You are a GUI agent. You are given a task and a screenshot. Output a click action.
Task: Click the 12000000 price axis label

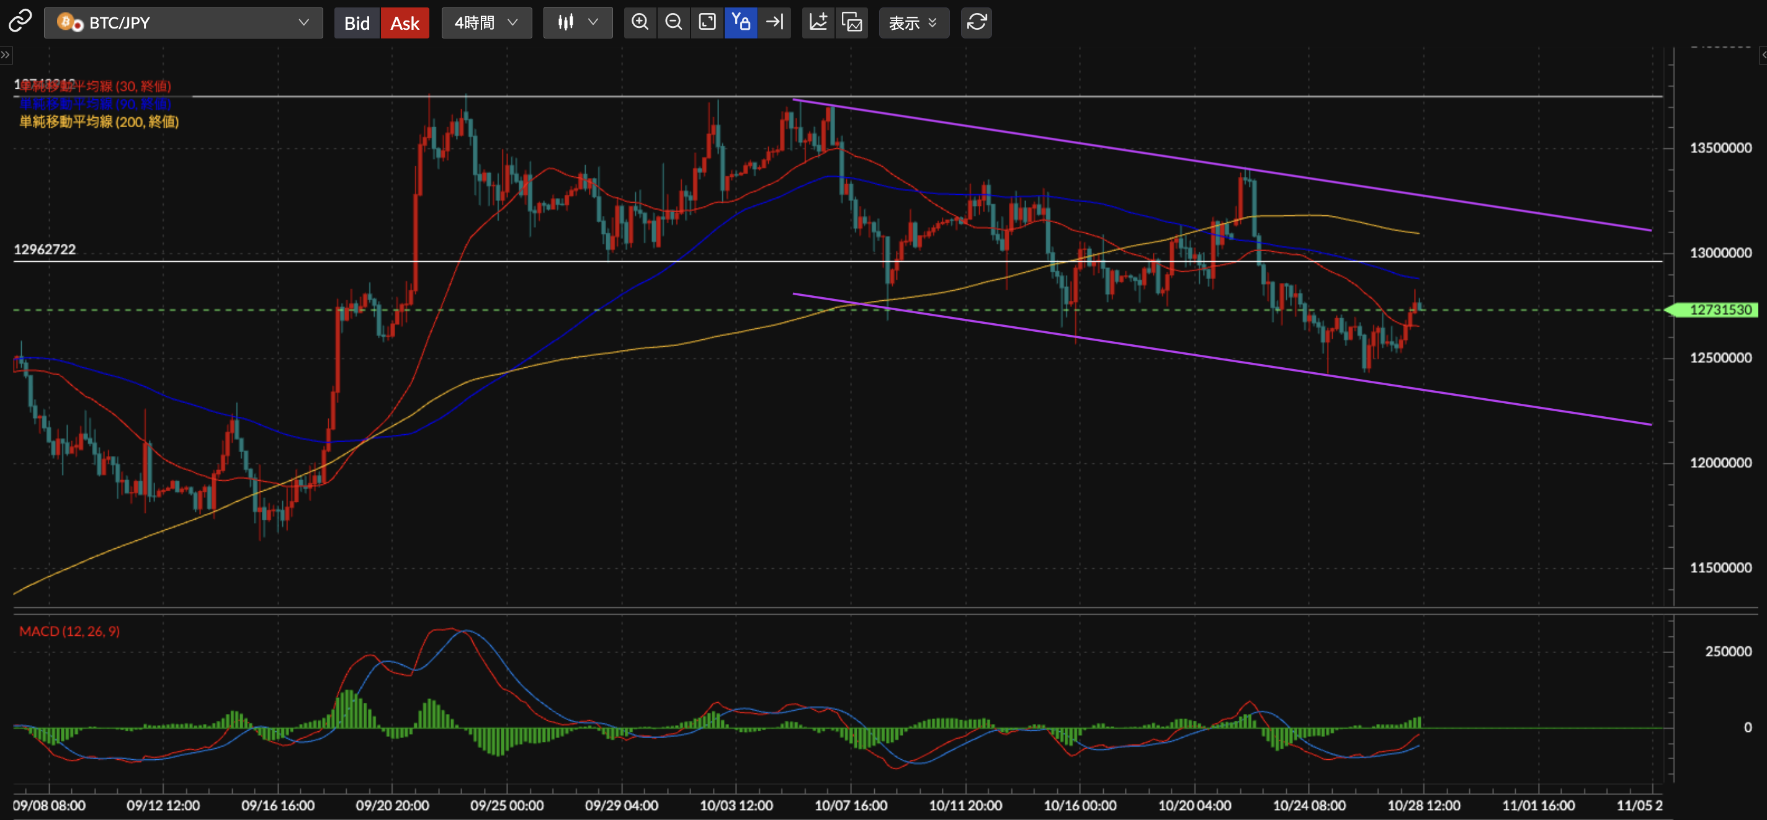coord(1720,463)
